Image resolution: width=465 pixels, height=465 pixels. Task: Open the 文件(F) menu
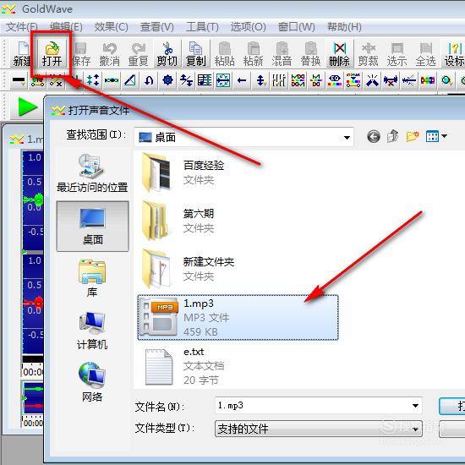coord(22,27)
